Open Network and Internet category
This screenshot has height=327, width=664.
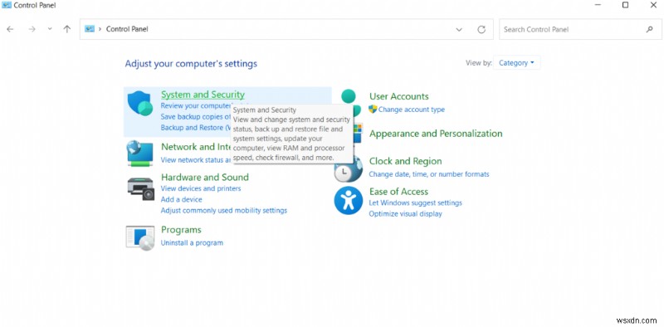pyautogui.click(x=196, y=147)
